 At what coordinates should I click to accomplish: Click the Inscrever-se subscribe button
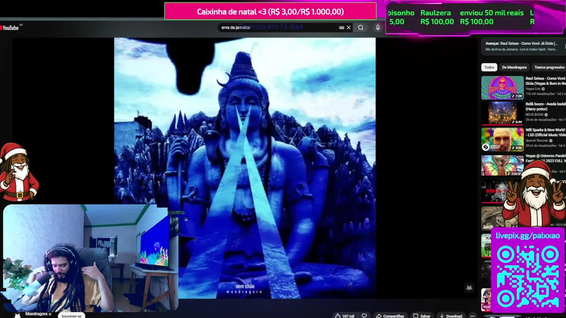click(72, 316)
